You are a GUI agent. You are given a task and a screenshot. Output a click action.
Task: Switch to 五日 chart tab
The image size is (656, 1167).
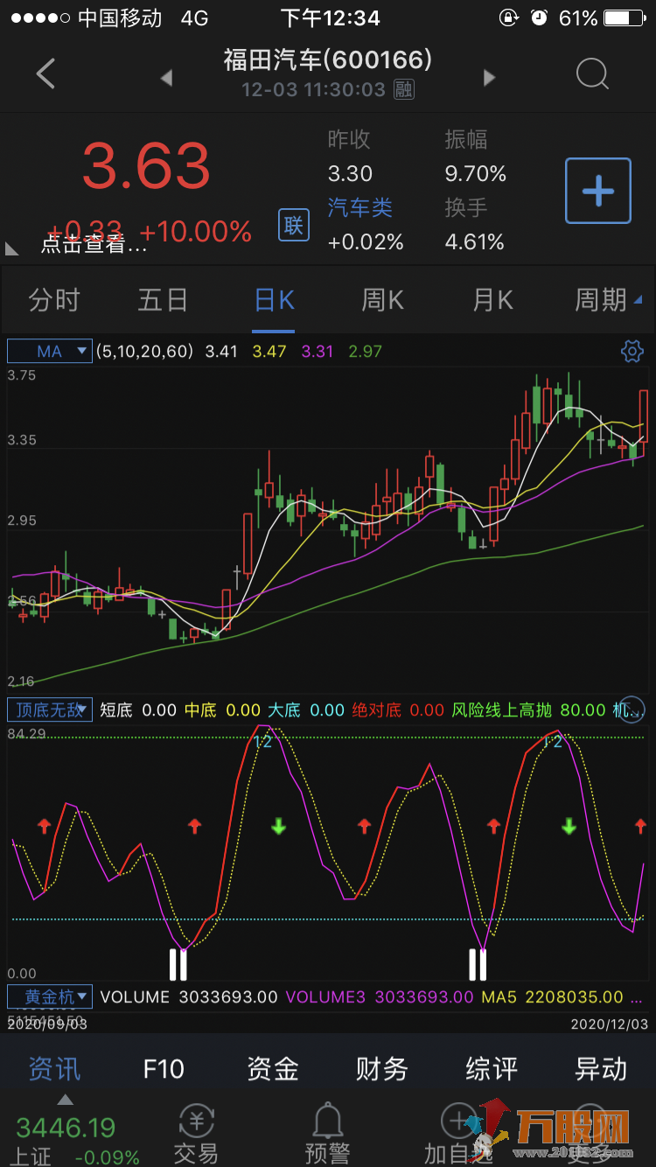[x=164, y=300]
